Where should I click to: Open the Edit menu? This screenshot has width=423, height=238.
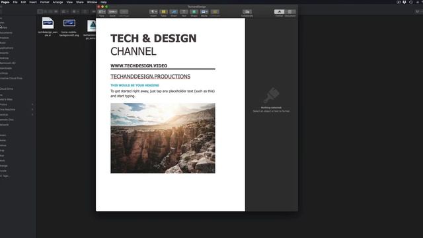(x=23, y=2)
